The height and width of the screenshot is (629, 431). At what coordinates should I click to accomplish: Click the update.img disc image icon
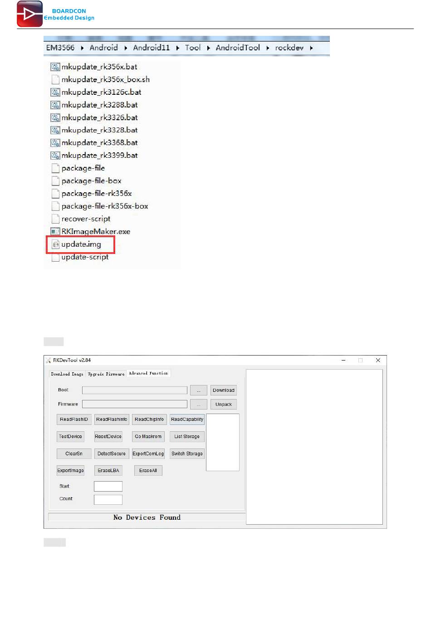[x=55, y=244]
